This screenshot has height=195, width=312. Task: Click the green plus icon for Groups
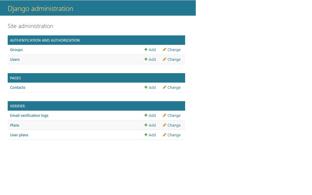[146, 50]
